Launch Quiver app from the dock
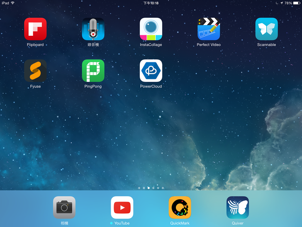 (238, 207)
